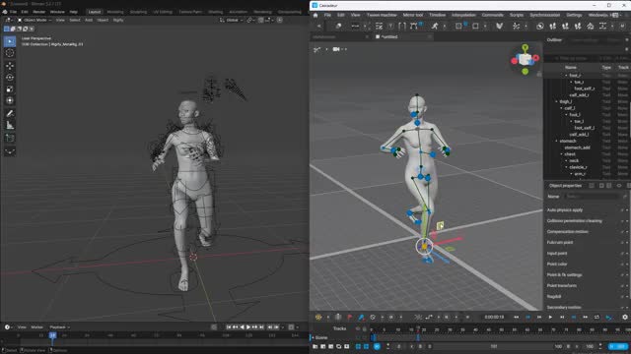Select the Blender Select Box tool

click(x=10, y=41)
